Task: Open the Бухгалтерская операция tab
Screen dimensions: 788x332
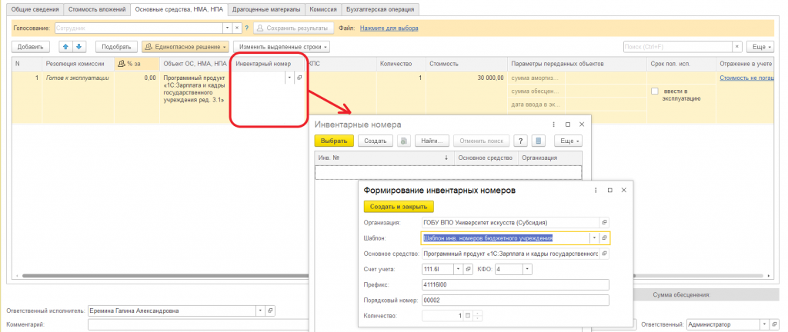Action: coord(380,9)
